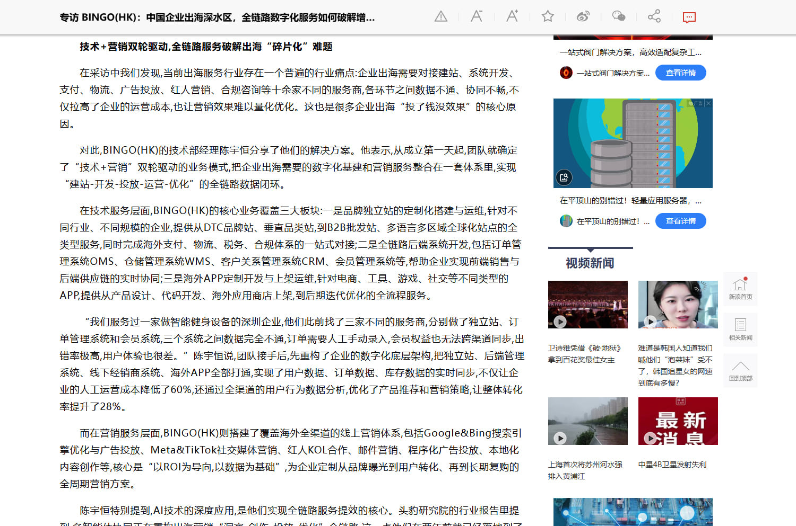Click advertiser name 在平顶山的别错过 beside avatar

pos(613,221)
